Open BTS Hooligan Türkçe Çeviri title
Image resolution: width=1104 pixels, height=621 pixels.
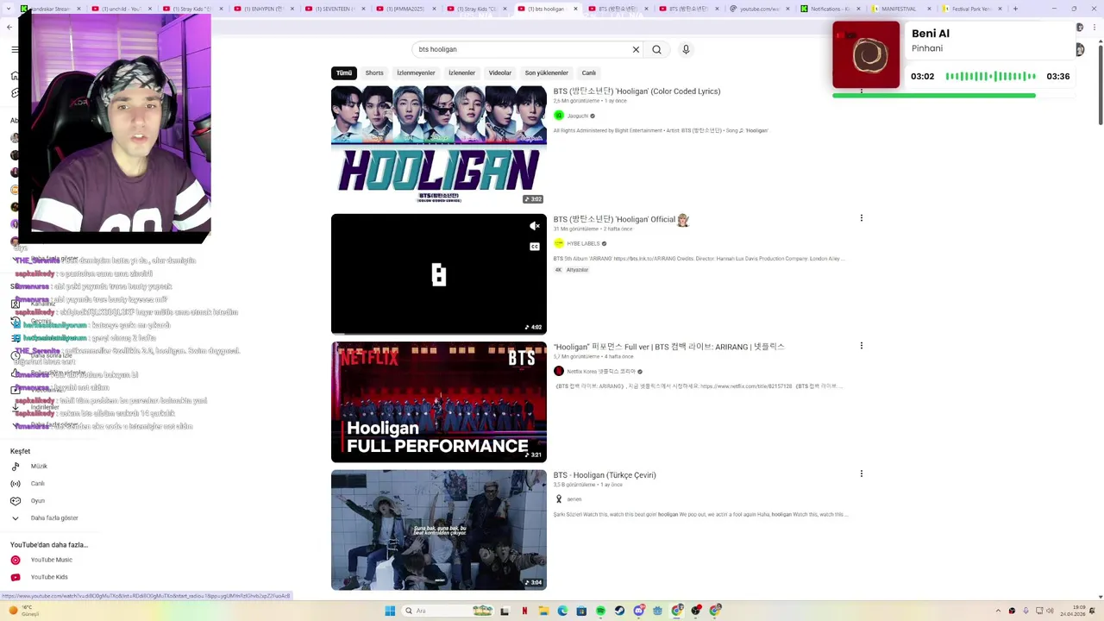605,475
